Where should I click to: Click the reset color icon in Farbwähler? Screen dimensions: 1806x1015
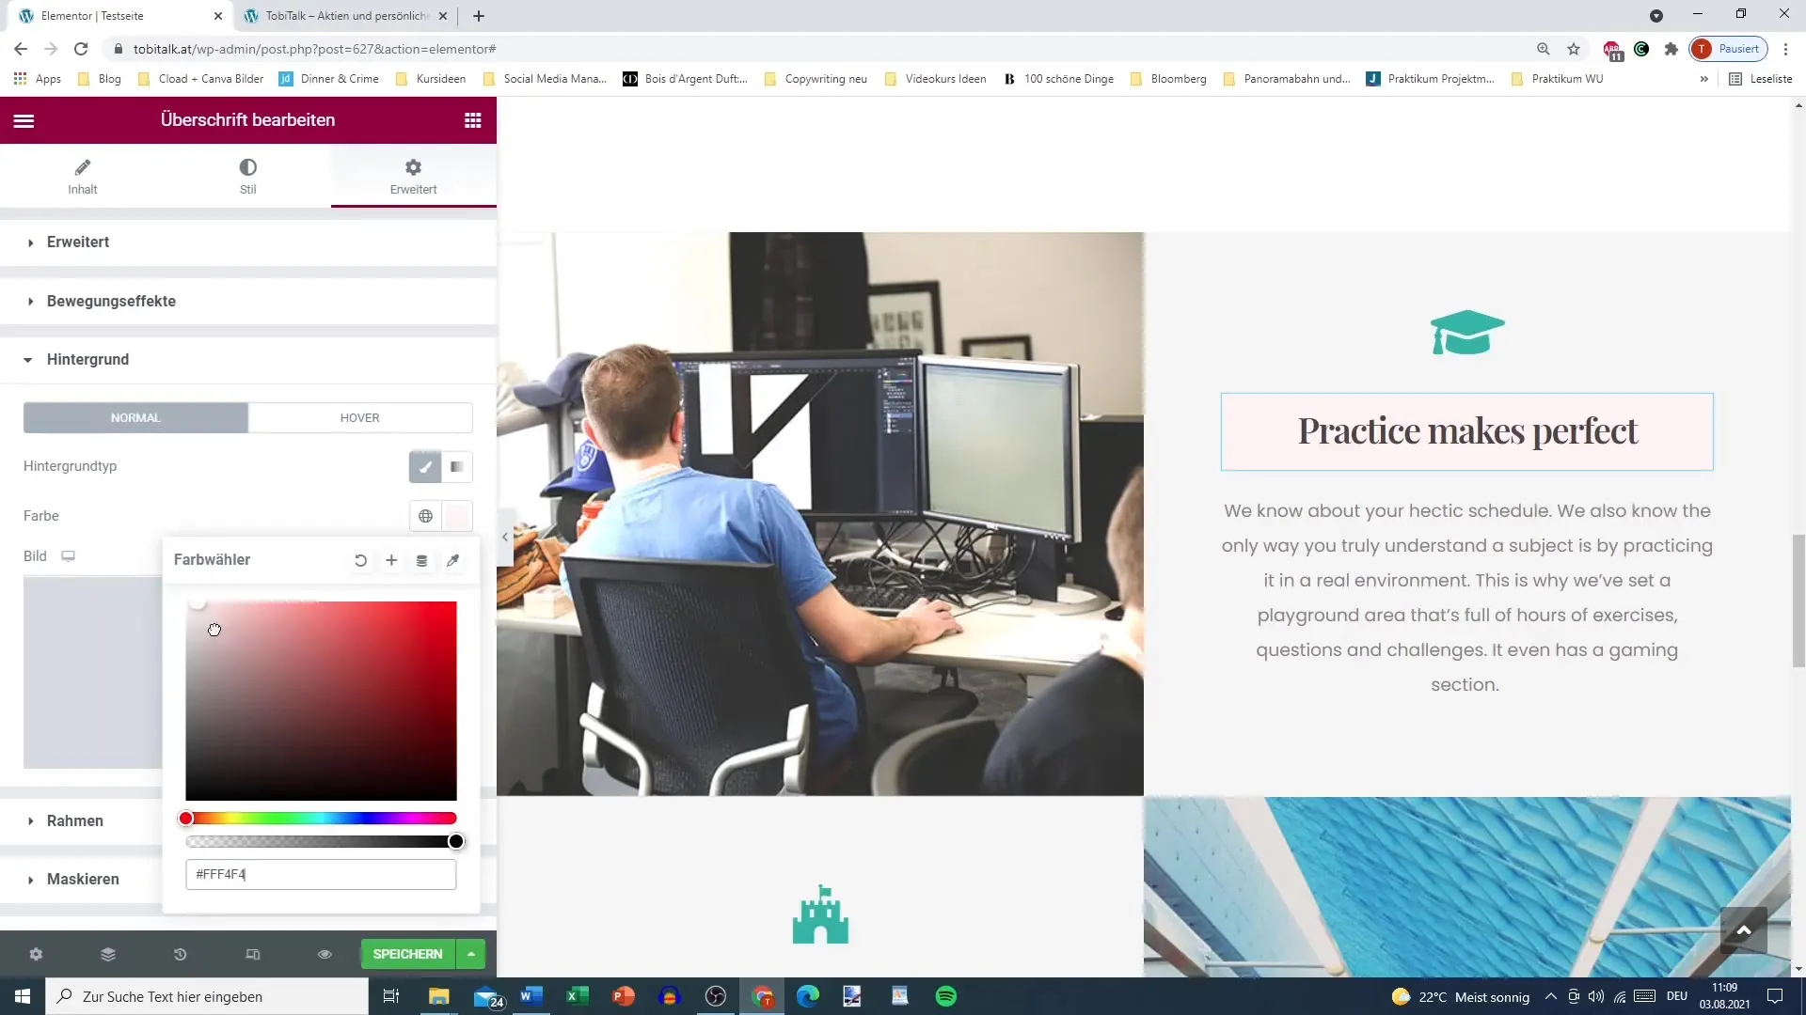[359, 560]
